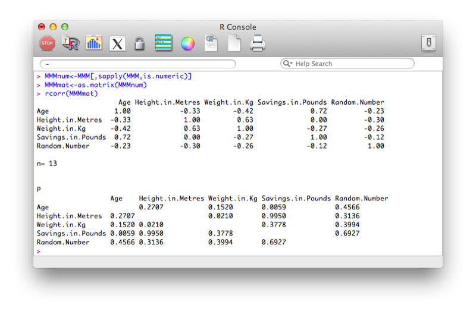Click the green zoom window button
Image resolution: width=476 pixels, height=314 pixels.
click(65, 27)
